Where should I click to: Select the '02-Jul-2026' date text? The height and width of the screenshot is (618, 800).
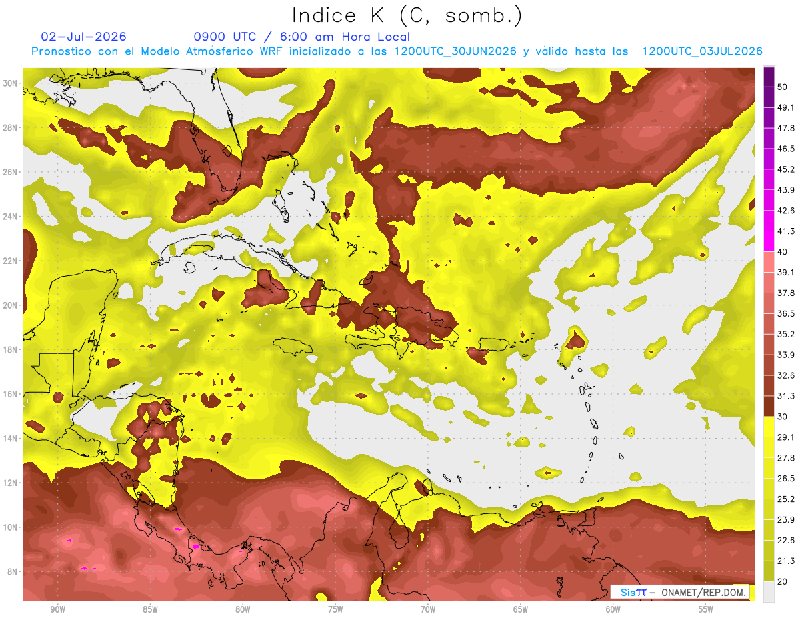[84, 37]
